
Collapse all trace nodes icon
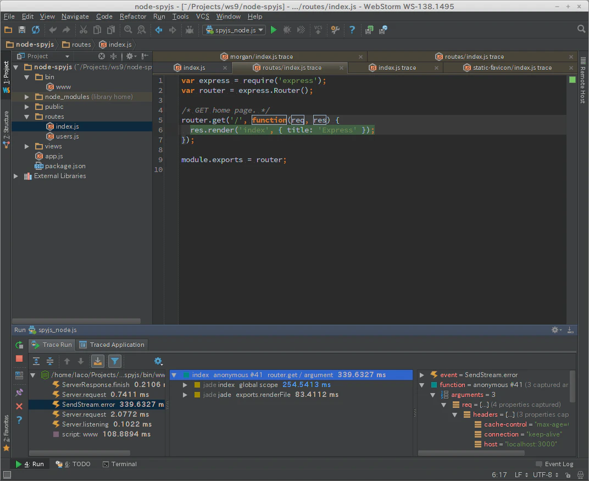(49, 361)
